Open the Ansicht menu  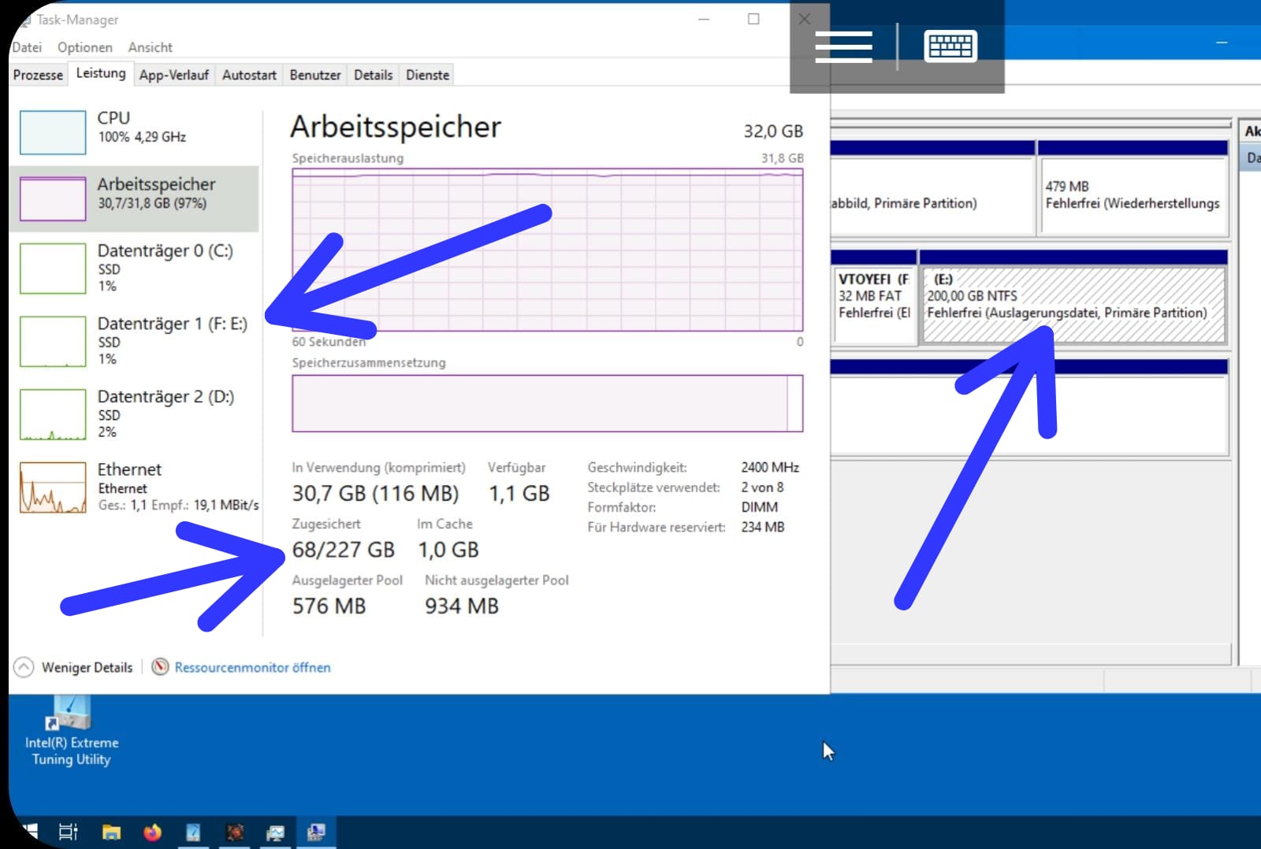150,47
